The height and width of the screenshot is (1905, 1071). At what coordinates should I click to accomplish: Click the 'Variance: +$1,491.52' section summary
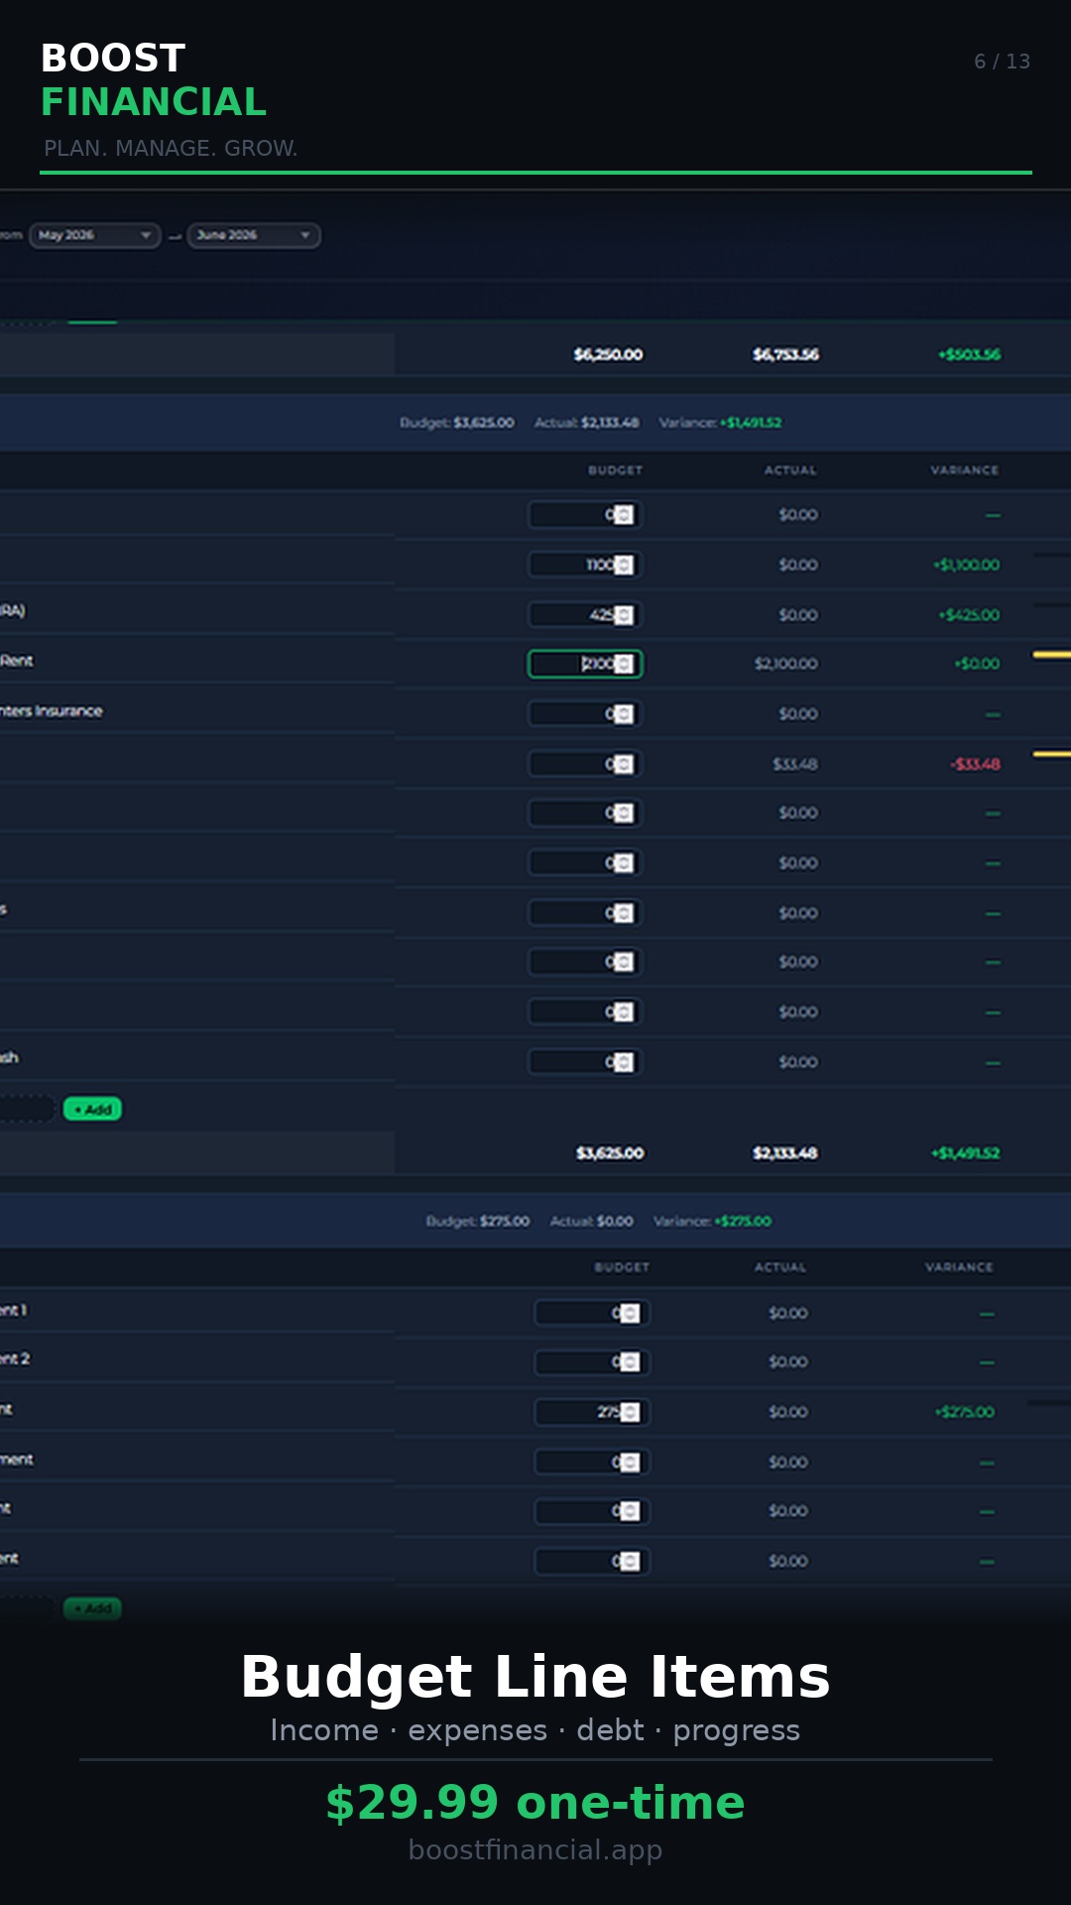click(720, 423)
